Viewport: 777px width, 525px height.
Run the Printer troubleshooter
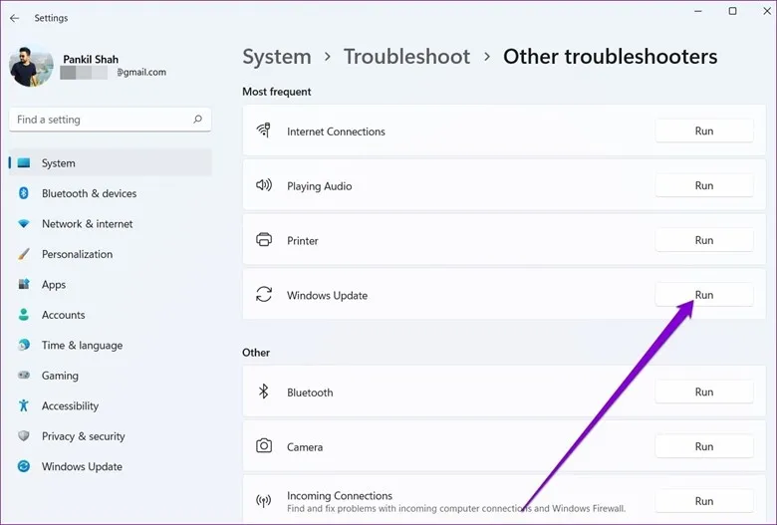coord(703,240)
